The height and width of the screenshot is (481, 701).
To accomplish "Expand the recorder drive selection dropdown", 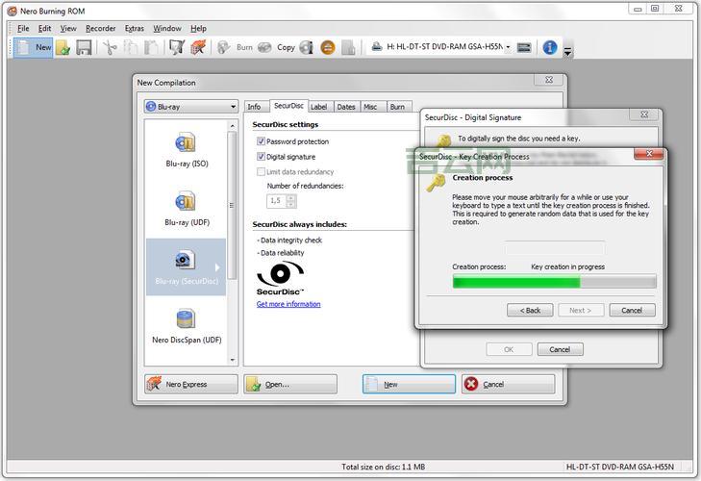I will point(522,47).
